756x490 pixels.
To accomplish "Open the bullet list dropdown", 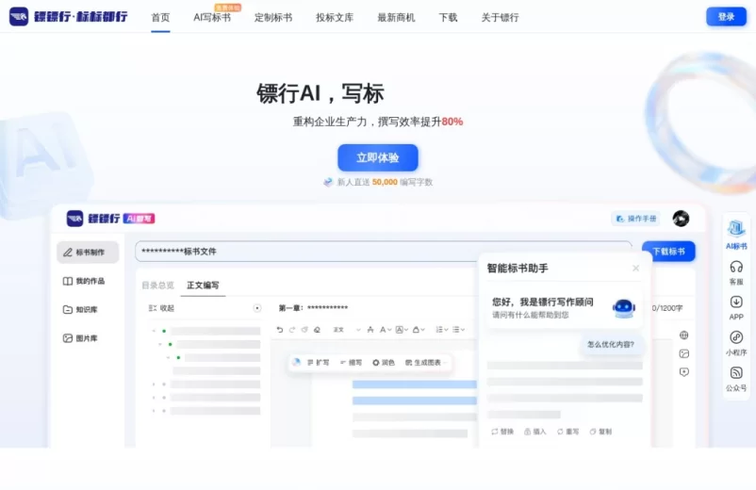I will [458, 330].
